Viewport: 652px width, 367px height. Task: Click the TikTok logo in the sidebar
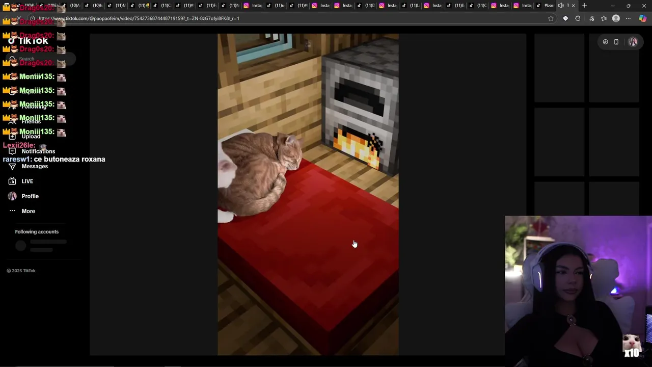point(29,40)
